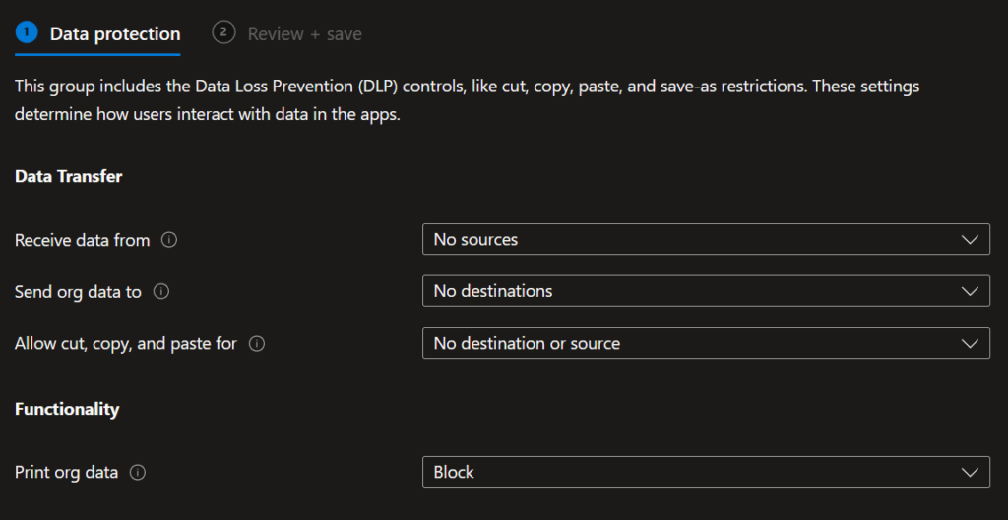This screenshot has height=520, width=1008.
Task: Click the chevron on the No destinations box
Action: coord(971,292)
